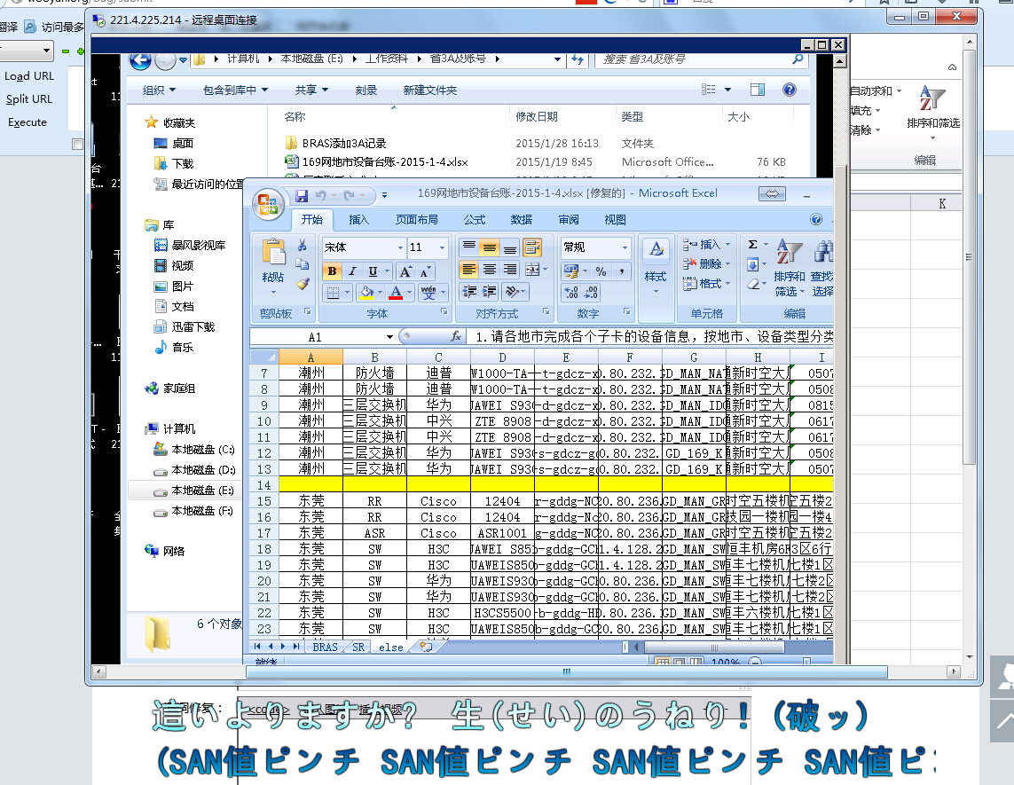Apply cell borders button

click(x=333, y=293)
